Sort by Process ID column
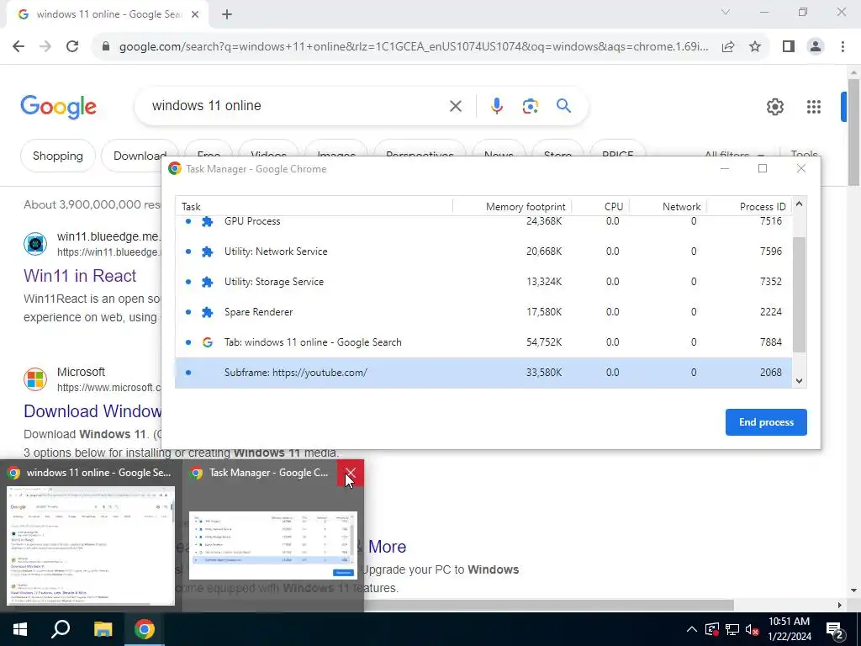Viewport: 861px width, 646px height. pos(749,207)
